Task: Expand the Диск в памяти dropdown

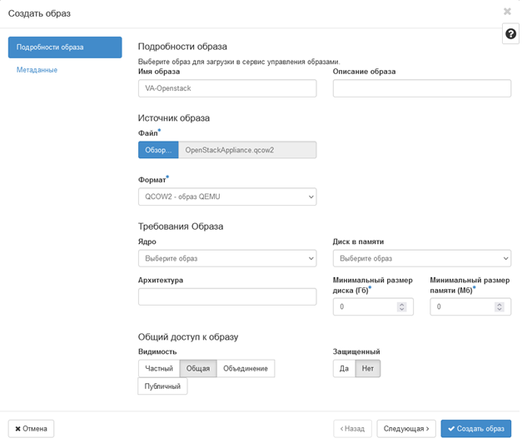Action: (422, 258)
